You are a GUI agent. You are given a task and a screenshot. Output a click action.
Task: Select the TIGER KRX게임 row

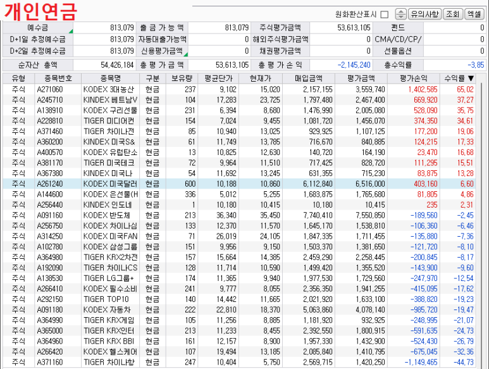point(239,320)
